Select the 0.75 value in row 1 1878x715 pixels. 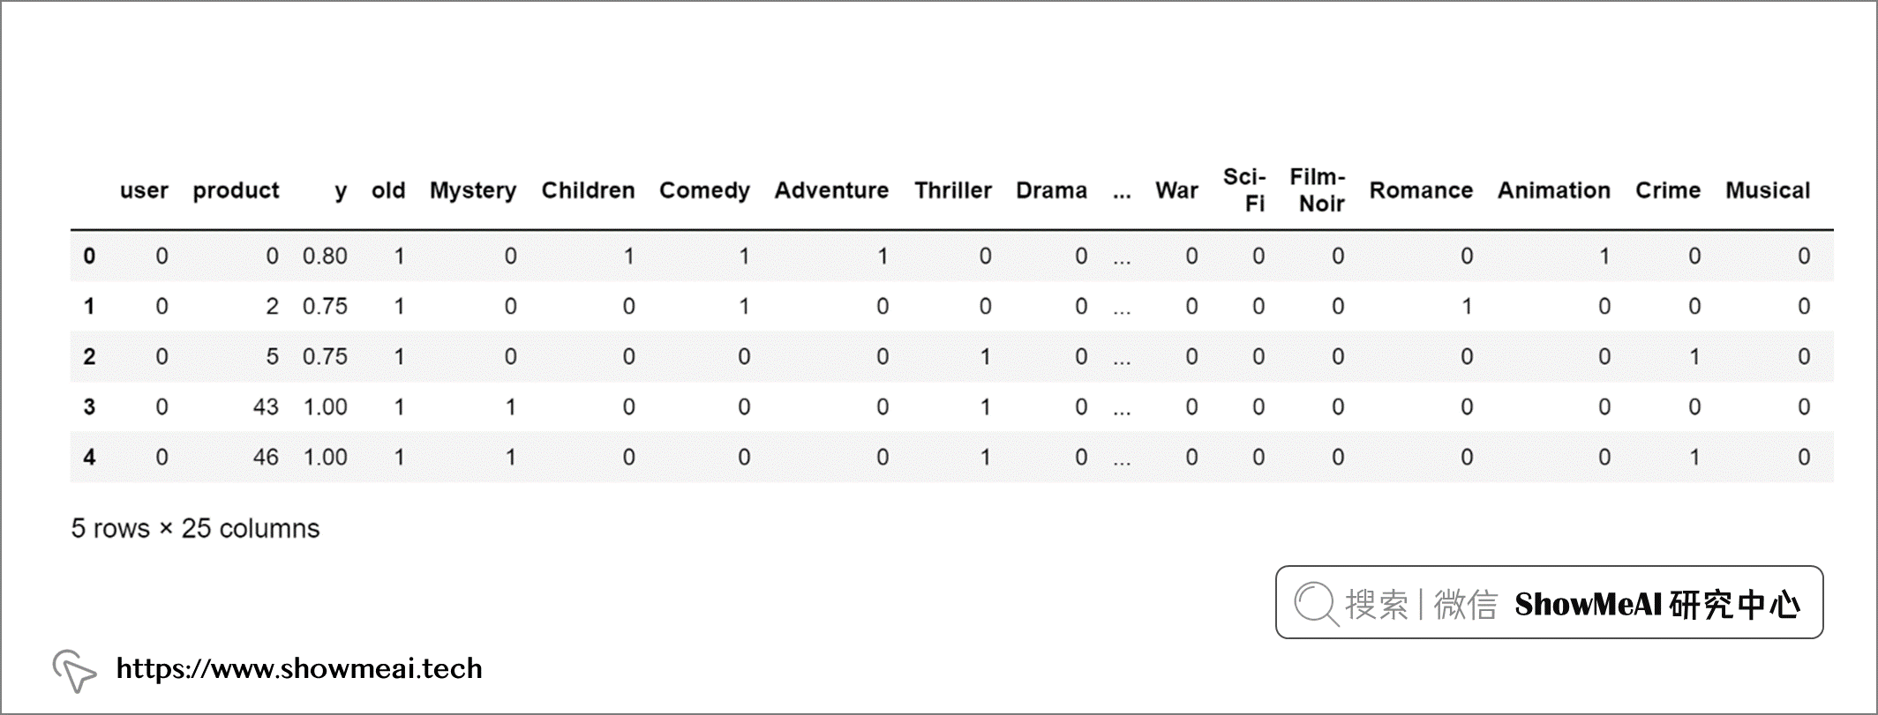325,307
